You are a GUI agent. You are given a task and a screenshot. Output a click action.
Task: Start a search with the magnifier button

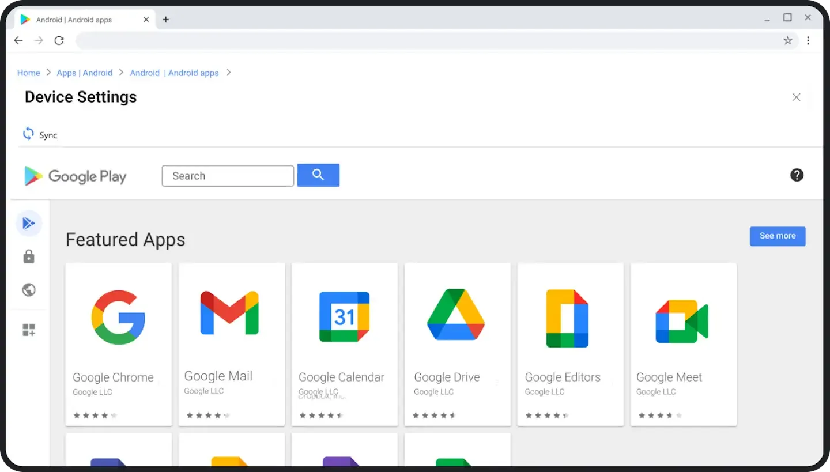coord(318,175)
